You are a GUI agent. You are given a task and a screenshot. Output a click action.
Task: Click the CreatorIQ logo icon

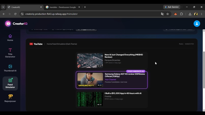(8, 24)
